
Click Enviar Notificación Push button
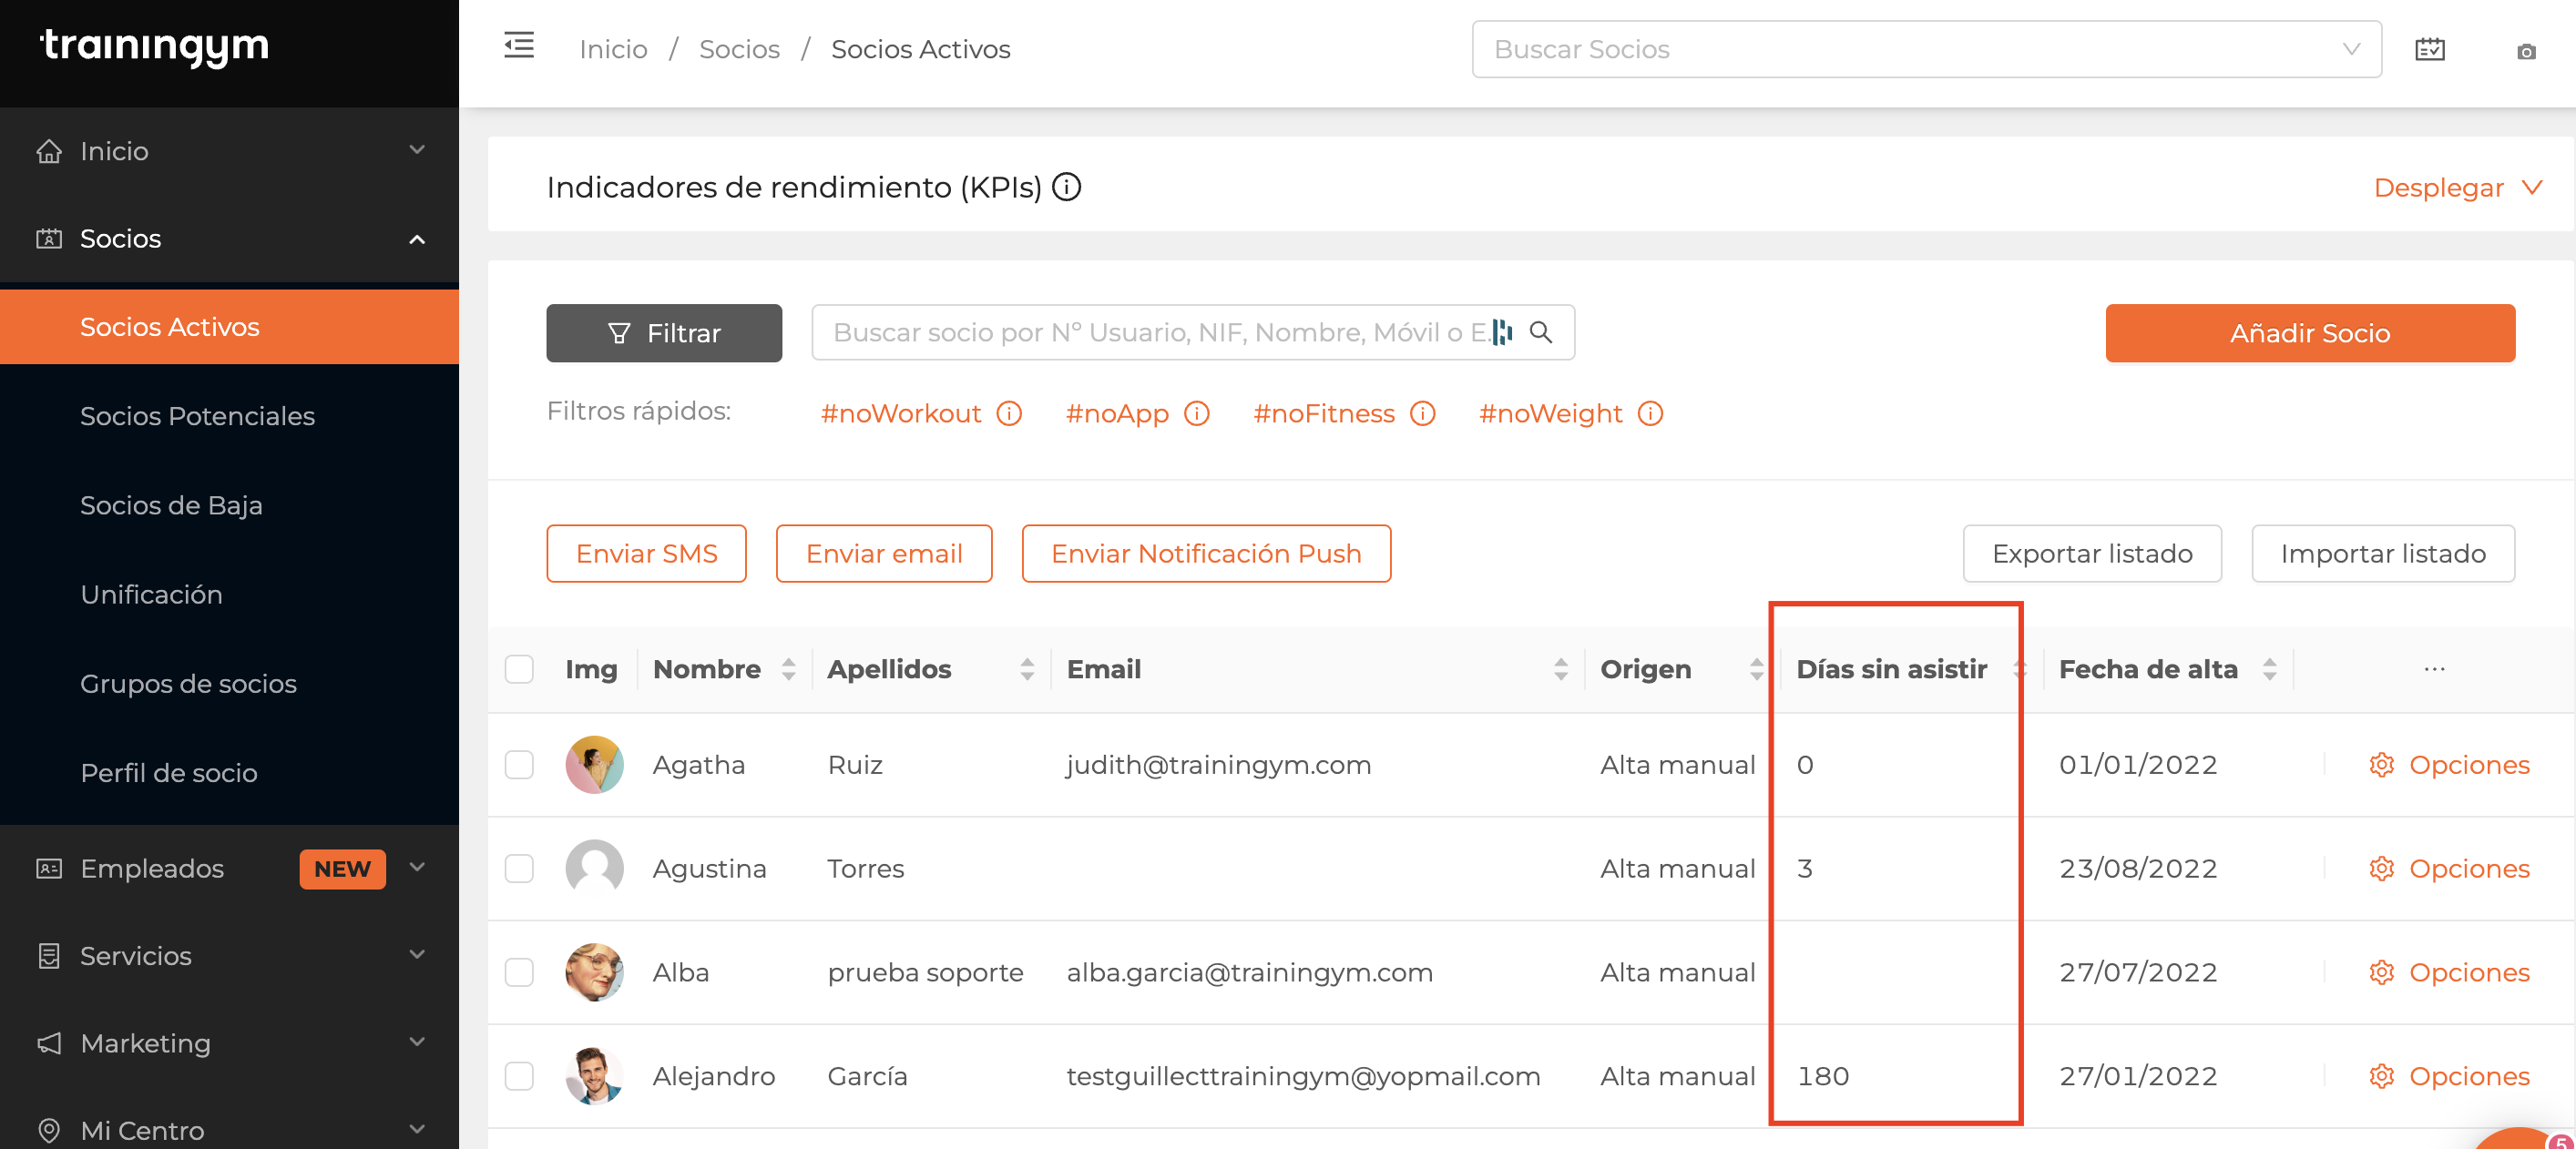tap(1205, 554)
